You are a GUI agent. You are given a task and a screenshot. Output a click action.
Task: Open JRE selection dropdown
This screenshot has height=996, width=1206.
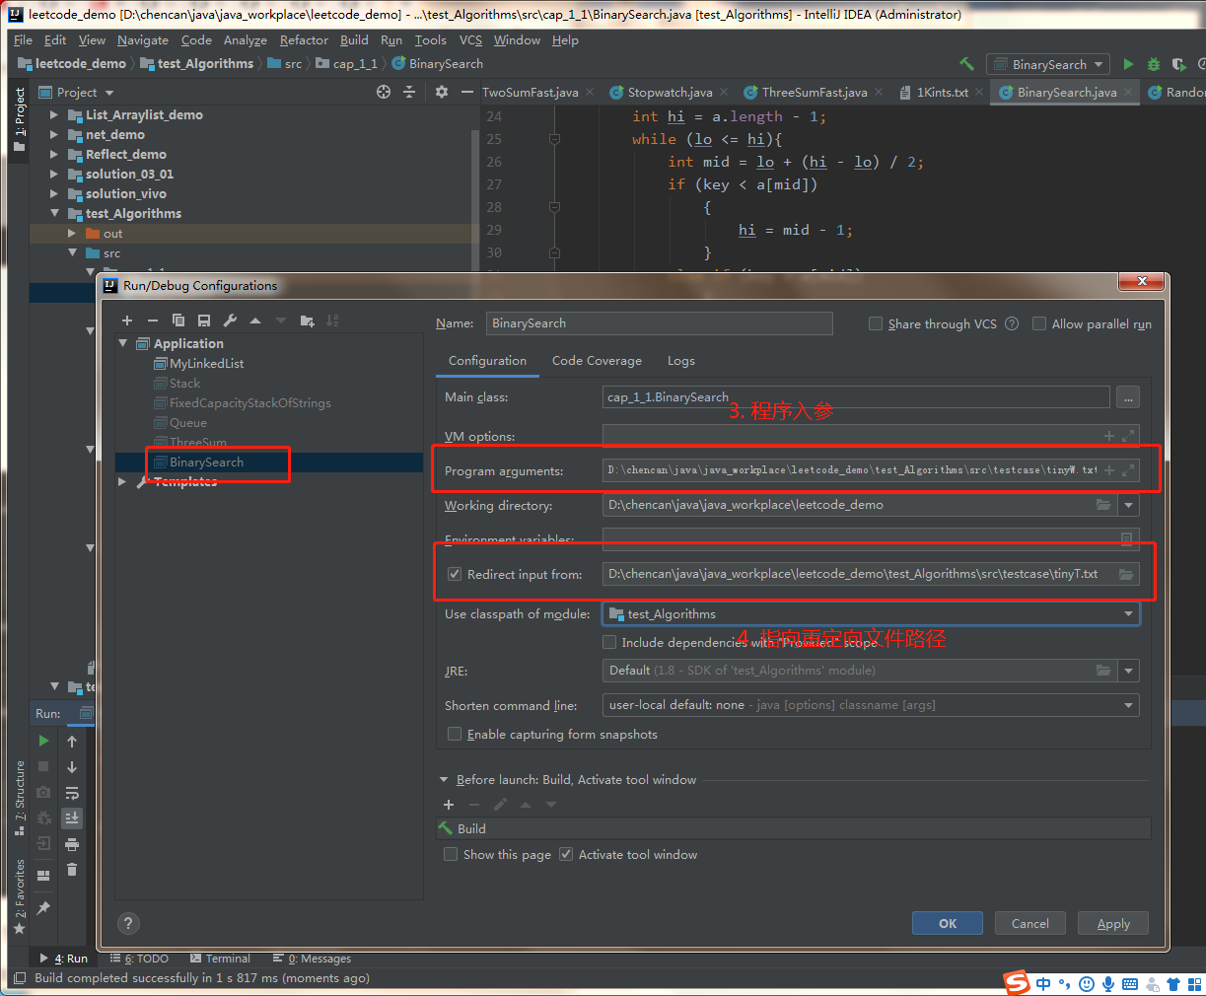coord(1128,671)
